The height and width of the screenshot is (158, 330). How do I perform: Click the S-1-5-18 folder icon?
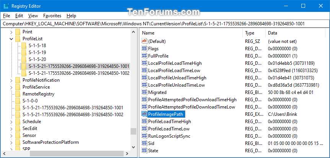tap(24, 46)
